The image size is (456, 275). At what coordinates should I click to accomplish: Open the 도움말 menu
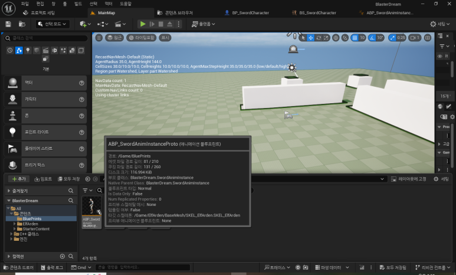125,4
